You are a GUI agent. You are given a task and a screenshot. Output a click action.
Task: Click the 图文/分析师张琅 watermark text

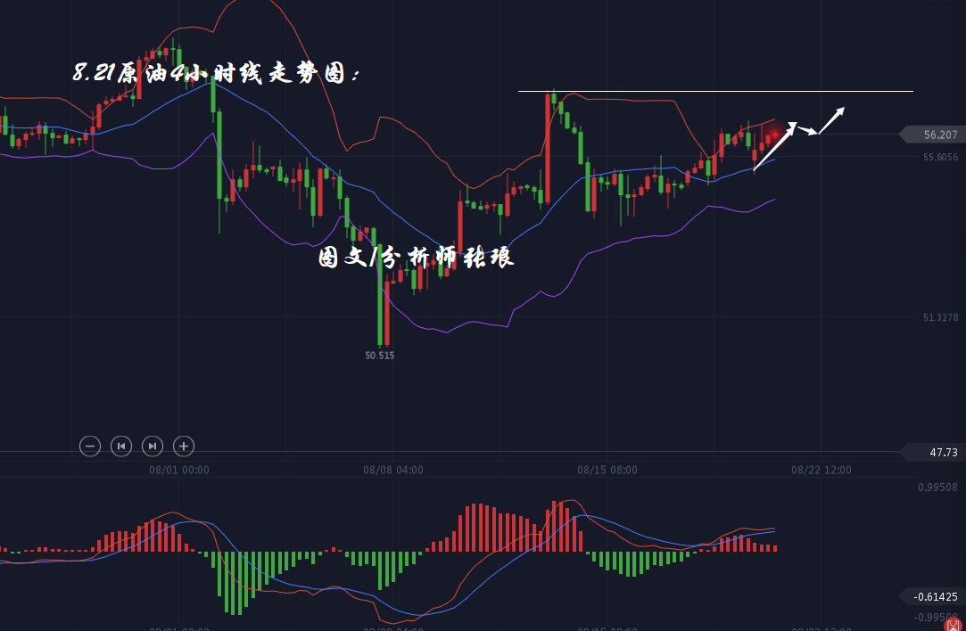[417, 258]
